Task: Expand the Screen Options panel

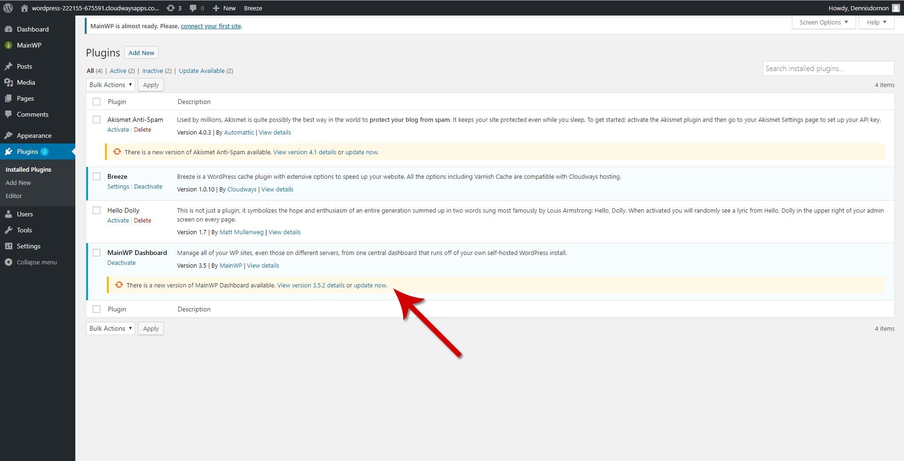Action: tap(823, 22)
